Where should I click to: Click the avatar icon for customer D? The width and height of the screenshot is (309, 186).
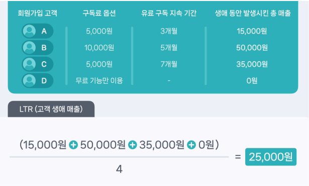(x=29, y=81)
